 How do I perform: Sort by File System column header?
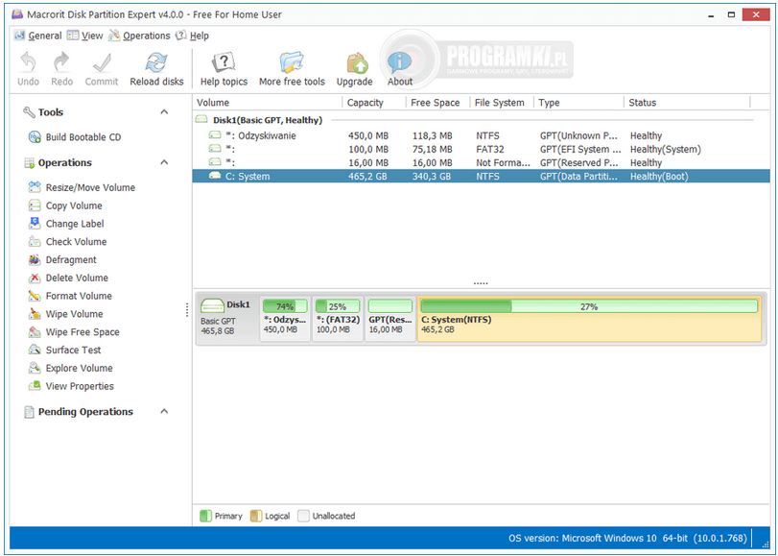click(x=502, y=103)
